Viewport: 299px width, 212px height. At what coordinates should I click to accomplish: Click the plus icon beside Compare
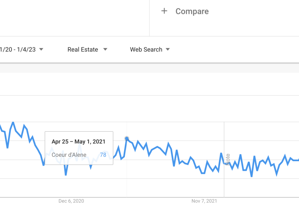point(164,11)
